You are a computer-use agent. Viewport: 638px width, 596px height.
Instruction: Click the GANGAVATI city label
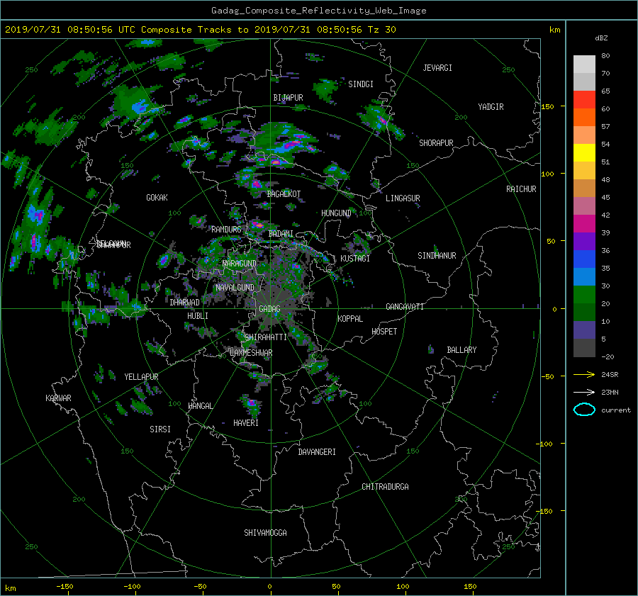[405, 307]
